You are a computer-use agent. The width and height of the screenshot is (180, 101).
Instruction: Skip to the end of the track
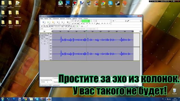(62, 22)
